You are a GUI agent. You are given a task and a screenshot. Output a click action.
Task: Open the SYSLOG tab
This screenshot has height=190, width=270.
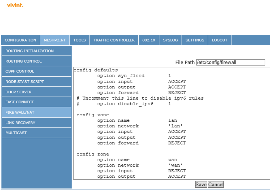click(171, 40)
